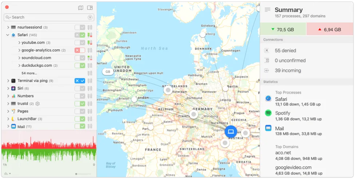Click the map marker near Frankfurt
355x180 pixels.
pos(194,115)
